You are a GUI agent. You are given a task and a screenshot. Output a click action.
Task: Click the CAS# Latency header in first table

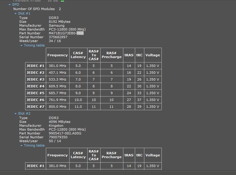coord(78,55)
